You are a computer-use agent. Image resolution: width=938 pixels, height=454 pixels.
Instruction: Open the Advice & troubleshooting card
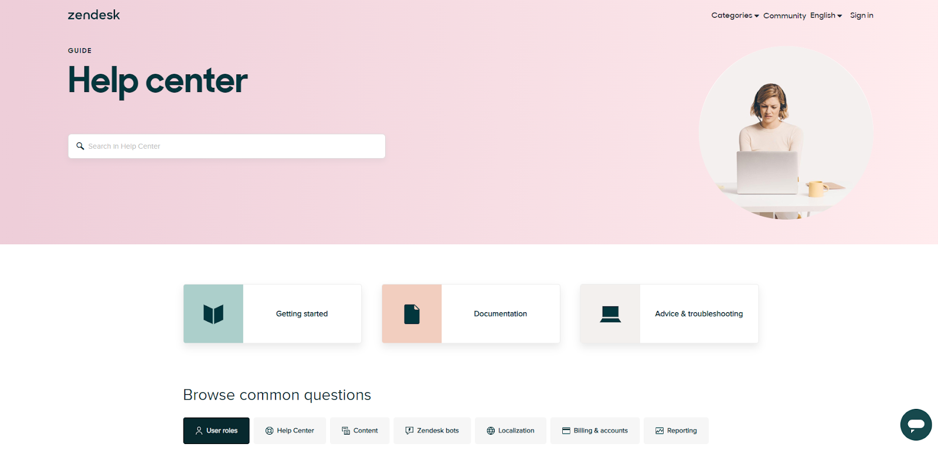669,314
